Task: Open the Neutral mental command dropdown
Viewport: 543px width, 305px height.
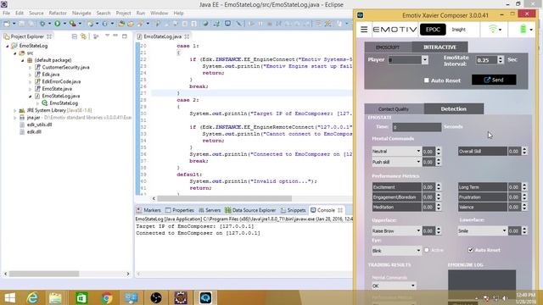Action: click(418, 151)
